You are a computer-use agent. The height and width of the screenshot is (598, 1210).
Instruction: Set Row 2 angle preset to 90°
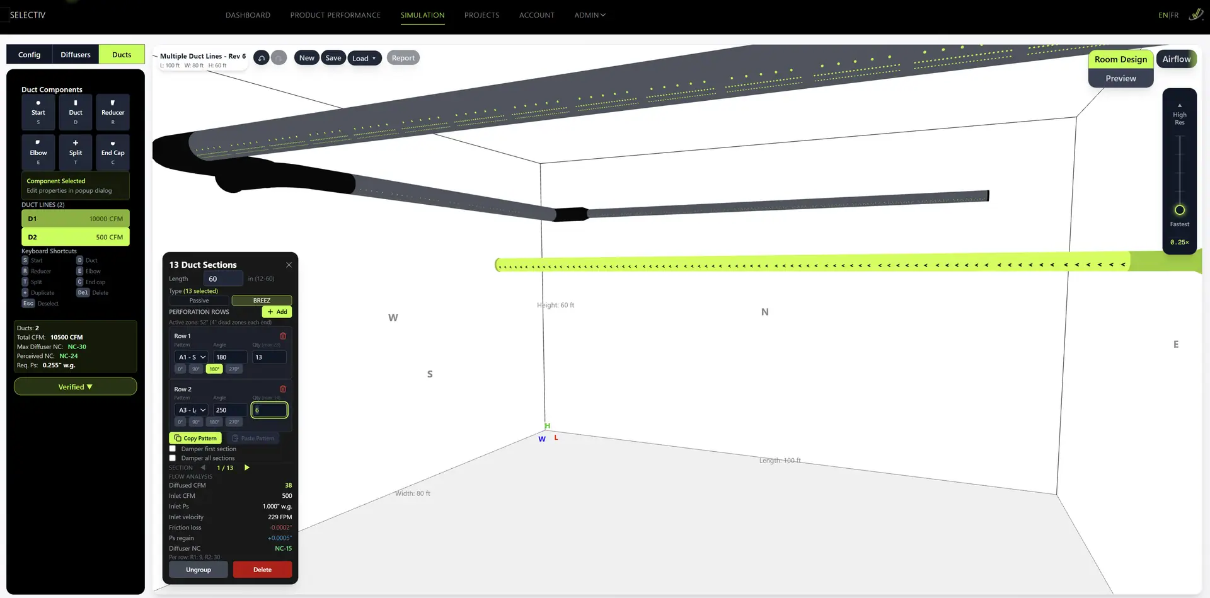pos(196,422)
